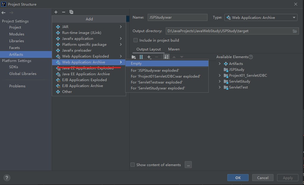Expand the Artifacts node in Available Elements
This screenshot has width=304, height=185.
[x=220, y=64]
